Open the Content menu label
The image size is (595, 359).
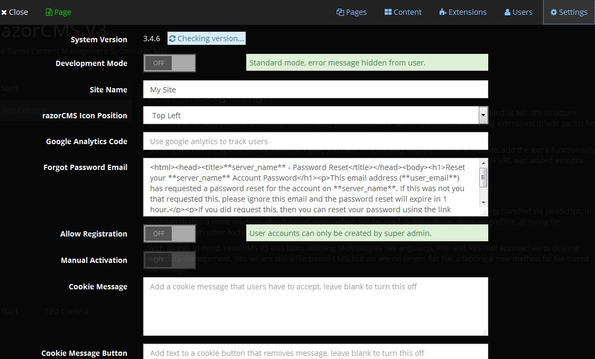[407, 12]
